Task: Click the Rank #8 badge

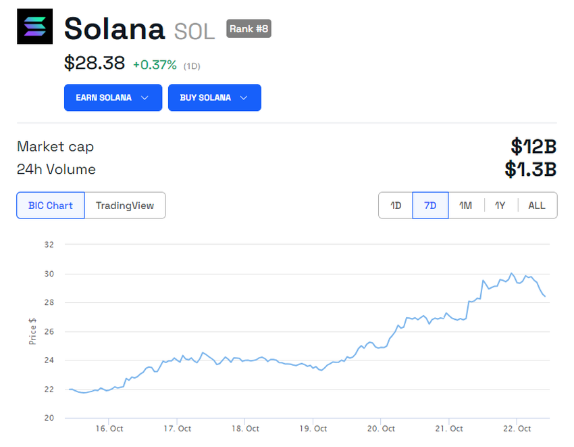Action: [x=249, y=28]
